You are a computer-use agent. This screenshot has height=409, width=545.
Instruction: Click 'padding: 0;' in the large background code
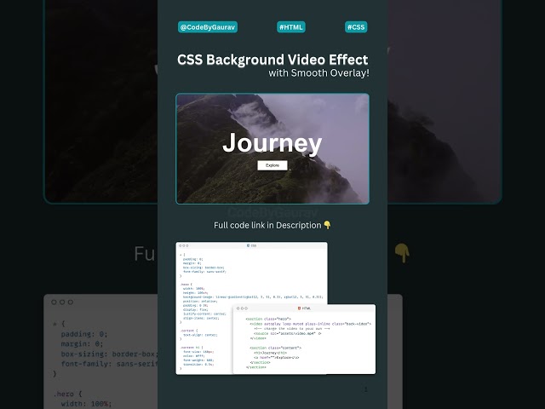84,334
